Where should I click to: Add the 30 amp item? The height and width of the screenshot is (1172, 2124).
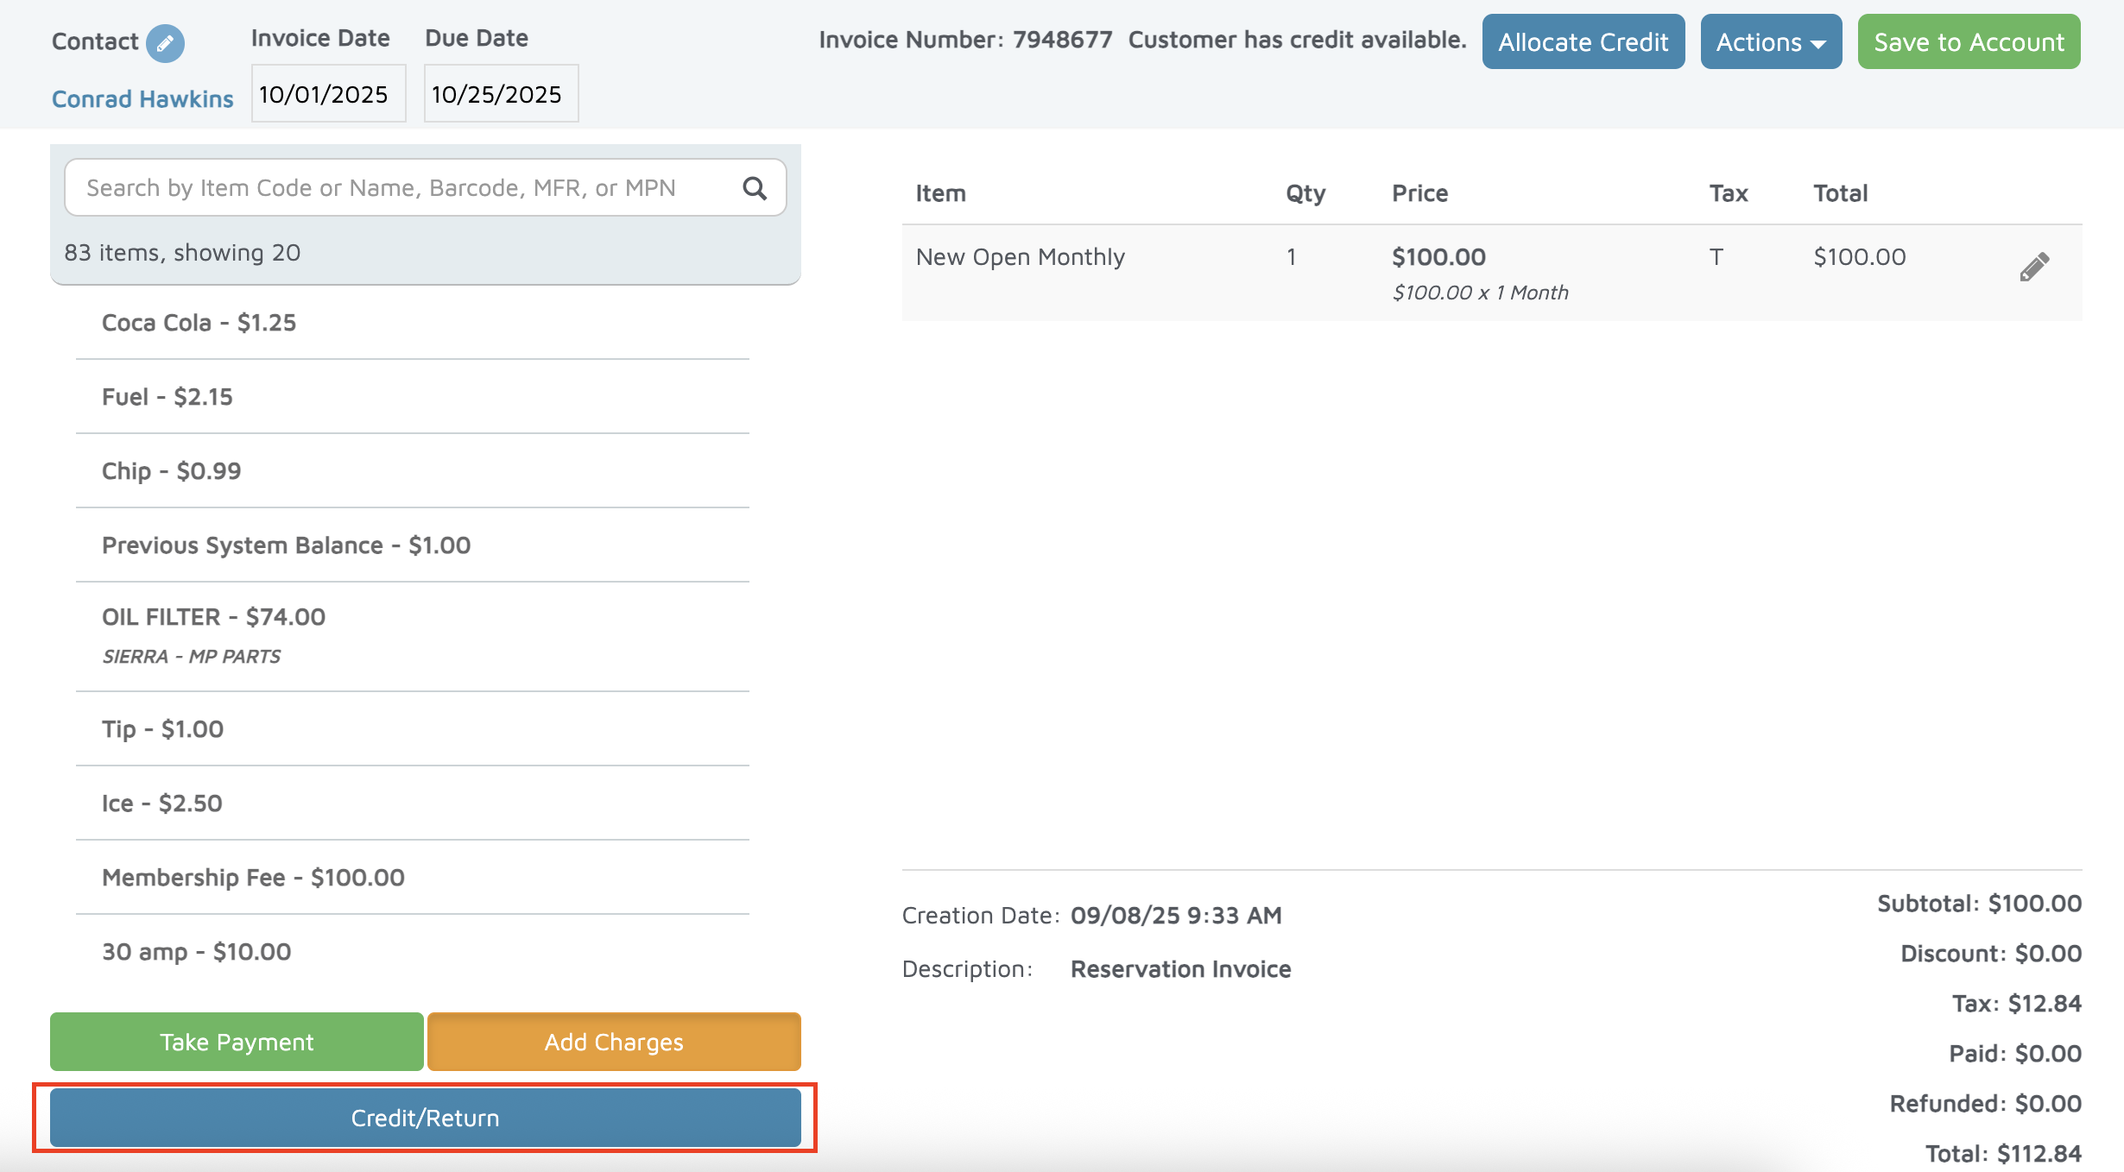(x=196, y=952)
